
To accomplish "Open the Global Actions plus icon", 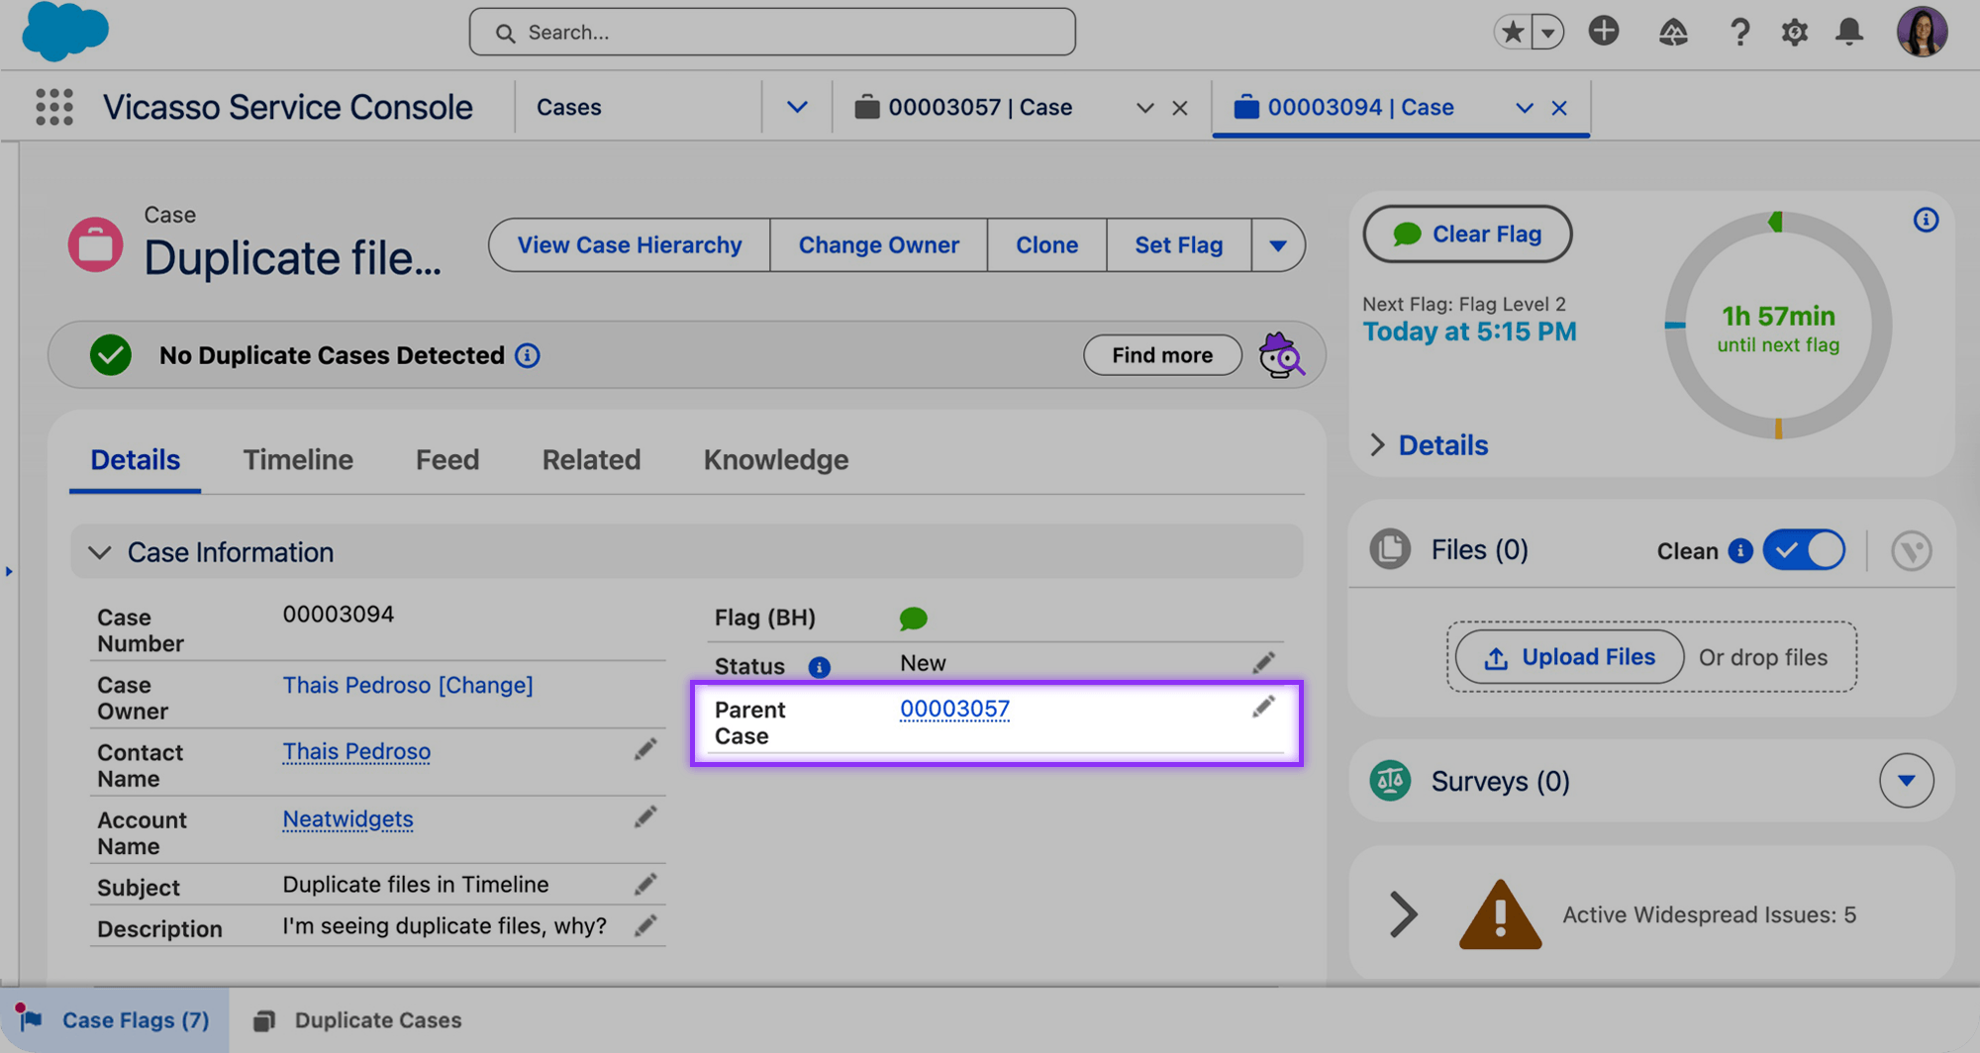I will (x=1604, y=31).
